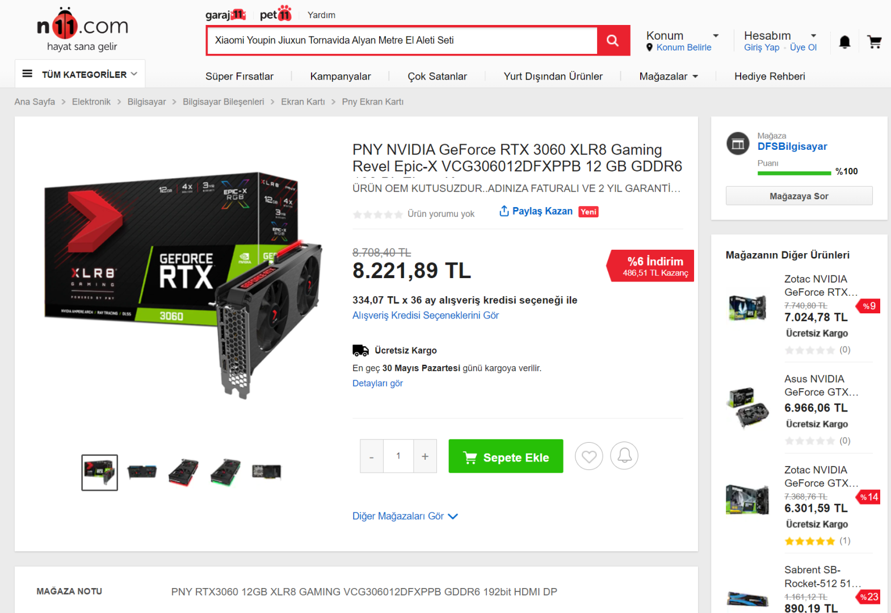Open Zotac NVIDIA GeForce RTX product
891x613 pixels.
(821, 285)
